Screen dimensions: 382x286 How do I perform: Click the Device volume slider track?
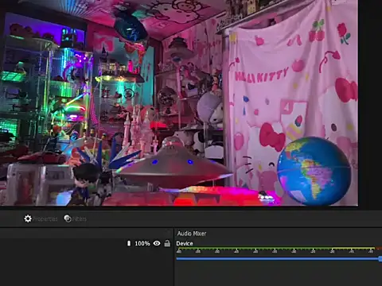pos(278,258)
